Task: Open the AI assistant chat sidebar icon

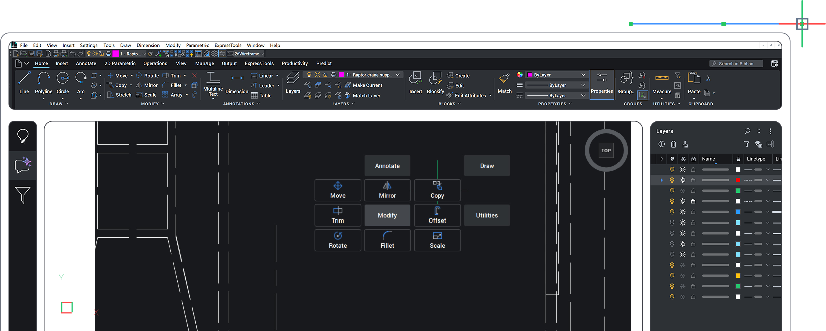Action: (x=23, y=166)
